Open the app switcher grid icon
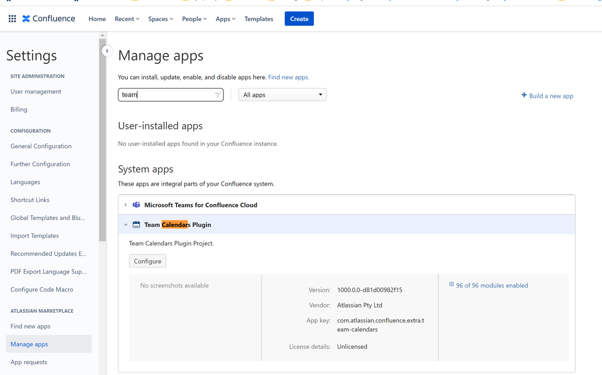The height and width of the screenshot is (375, 602). [12, 19]
